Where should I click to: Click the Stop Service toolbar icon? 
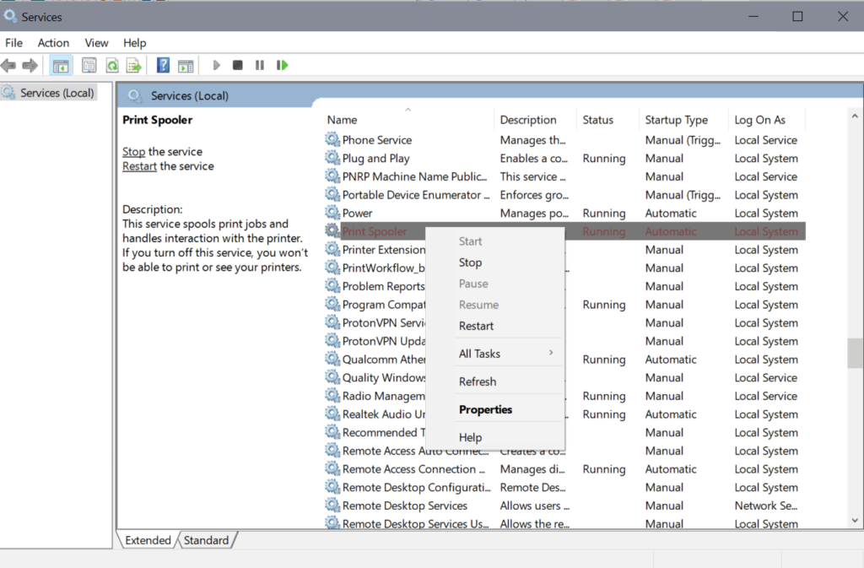pyautogui.click(x=238, y=65)
